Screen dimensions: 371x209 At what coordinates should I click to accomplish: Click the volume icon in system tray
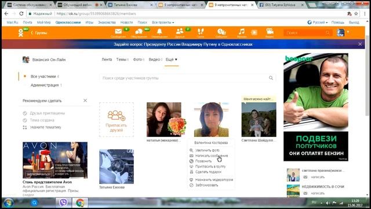click(328, 203)
